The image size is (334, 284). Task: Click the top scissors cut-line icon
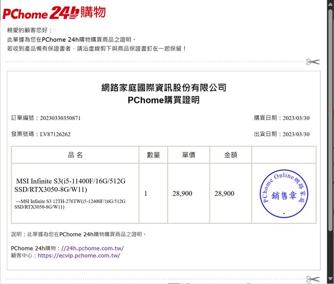313,62
